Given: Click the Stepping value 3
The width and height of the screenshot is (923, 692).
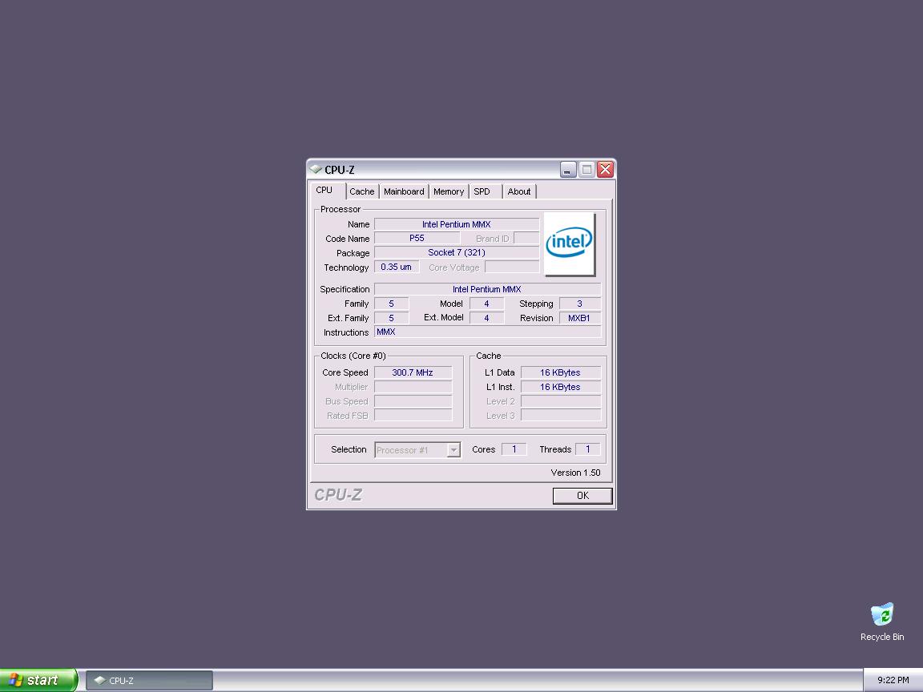Looking at the screenshot, I should pyautogui.click(x=580, y=304).
